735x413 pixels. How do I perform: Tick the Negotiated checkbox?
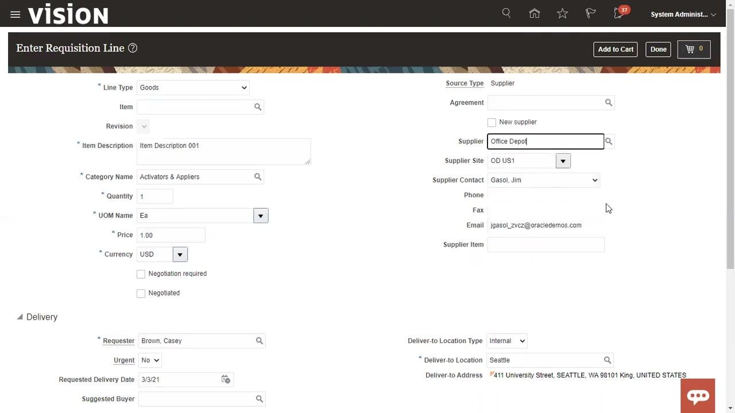pyautogui.click(x=141, y=293)
